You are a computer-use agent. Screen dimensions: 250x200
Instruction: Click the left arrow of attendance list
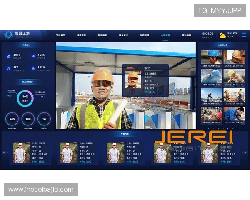tap(5, 152)
